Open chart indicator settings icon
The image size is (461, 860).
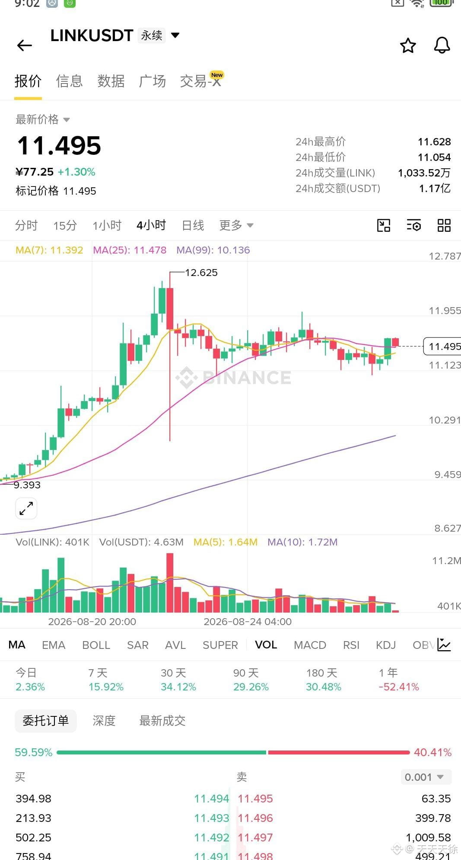click(x=414, y=225)
